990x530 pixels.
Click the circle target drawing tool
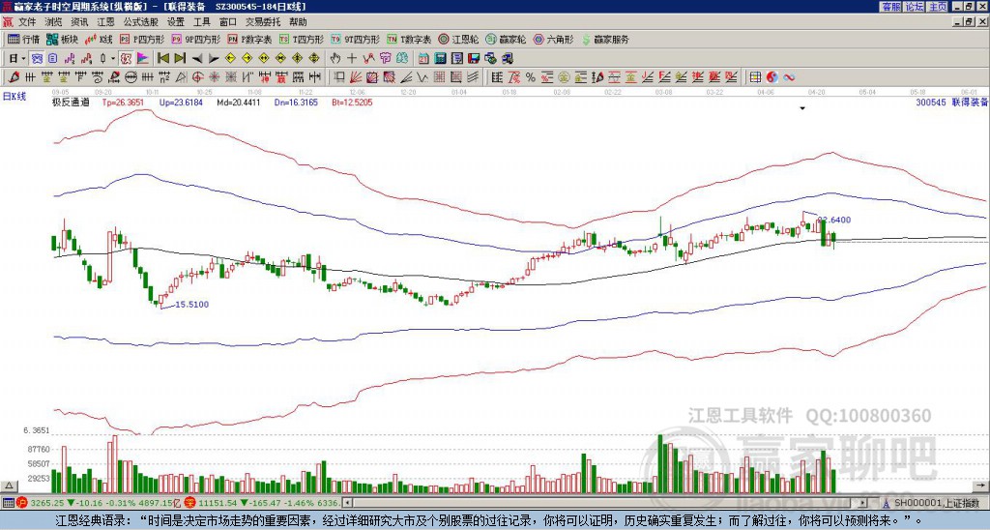[x=197, y=77]
